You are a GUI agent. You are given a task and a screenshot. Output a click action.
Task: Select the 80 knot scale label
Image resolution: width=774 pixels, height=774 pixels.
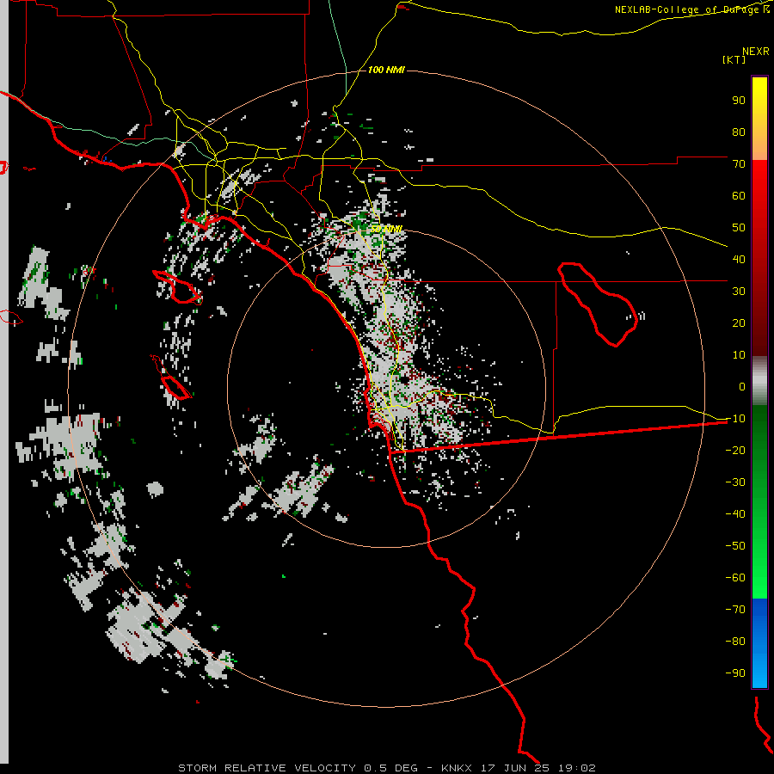click(x=739, y=132)
